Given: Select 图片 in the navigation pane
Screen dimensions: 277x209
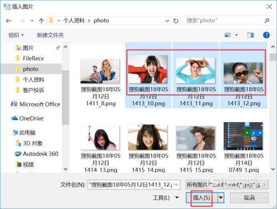Looking at the screenshot, I should click(x=28, y=48).
